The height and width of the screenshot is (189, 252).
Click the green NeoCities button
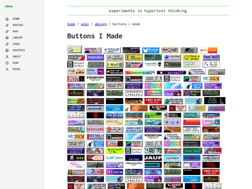point(193,151)
